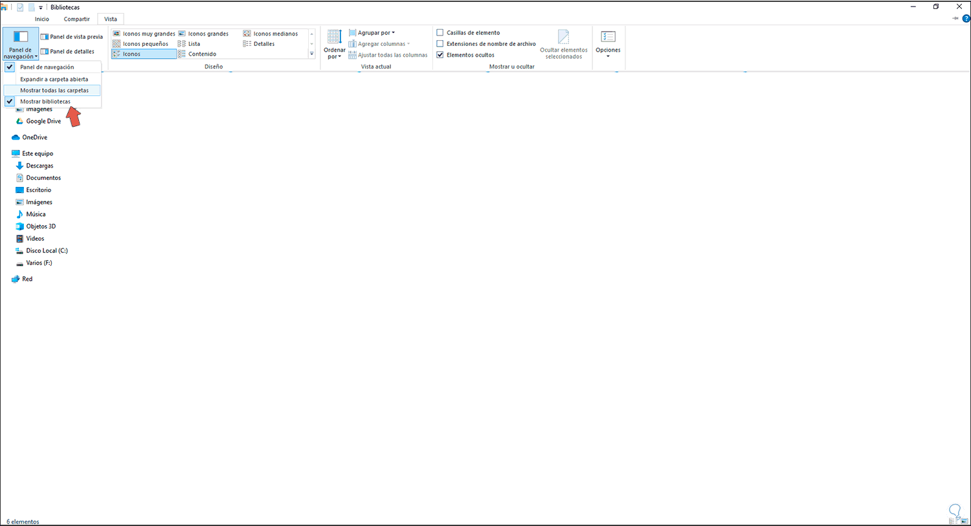Viewport: 971px width, 526px height.
Task: Select Iconos grandes layout
Action: (203, 34)
